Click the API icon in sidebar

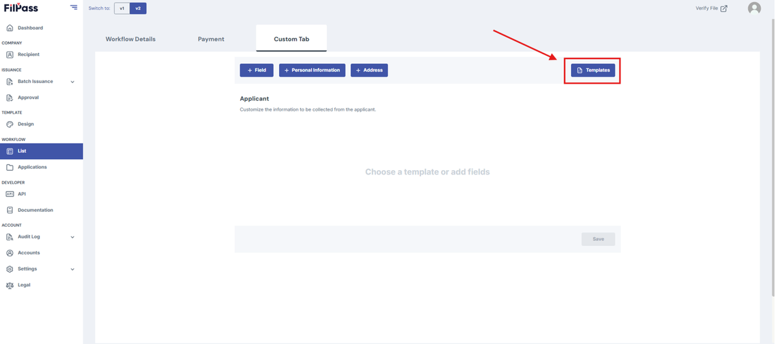(x=10, y=194)
